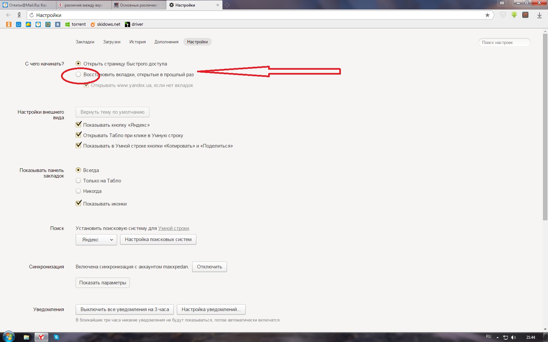The image size is (548, 342).
Task: Toggle "Показывать кнопку «Яндекс»" checkbox
Action: [x=78, y=124]
